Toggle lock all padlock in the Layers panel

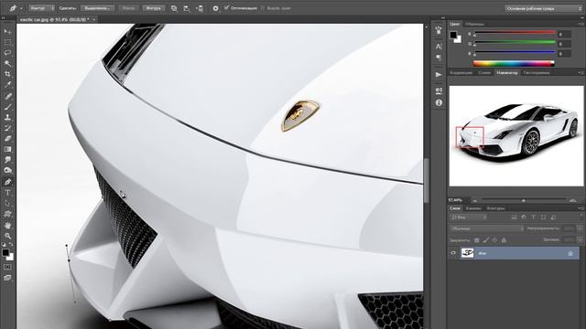coord(504,240)
